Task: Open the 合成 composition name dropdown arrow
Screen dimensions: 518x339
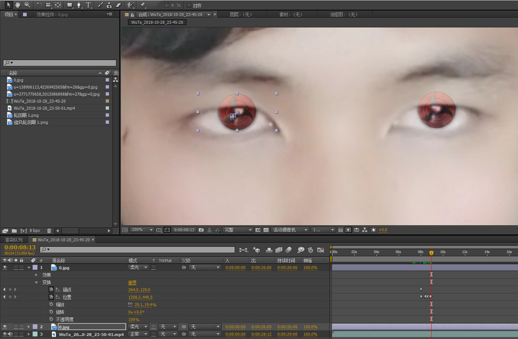Action: click(x=209, y=14)
